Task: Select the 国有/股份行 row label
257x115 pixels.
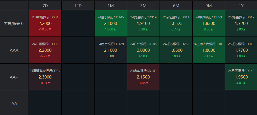Action: click(14, 23)
